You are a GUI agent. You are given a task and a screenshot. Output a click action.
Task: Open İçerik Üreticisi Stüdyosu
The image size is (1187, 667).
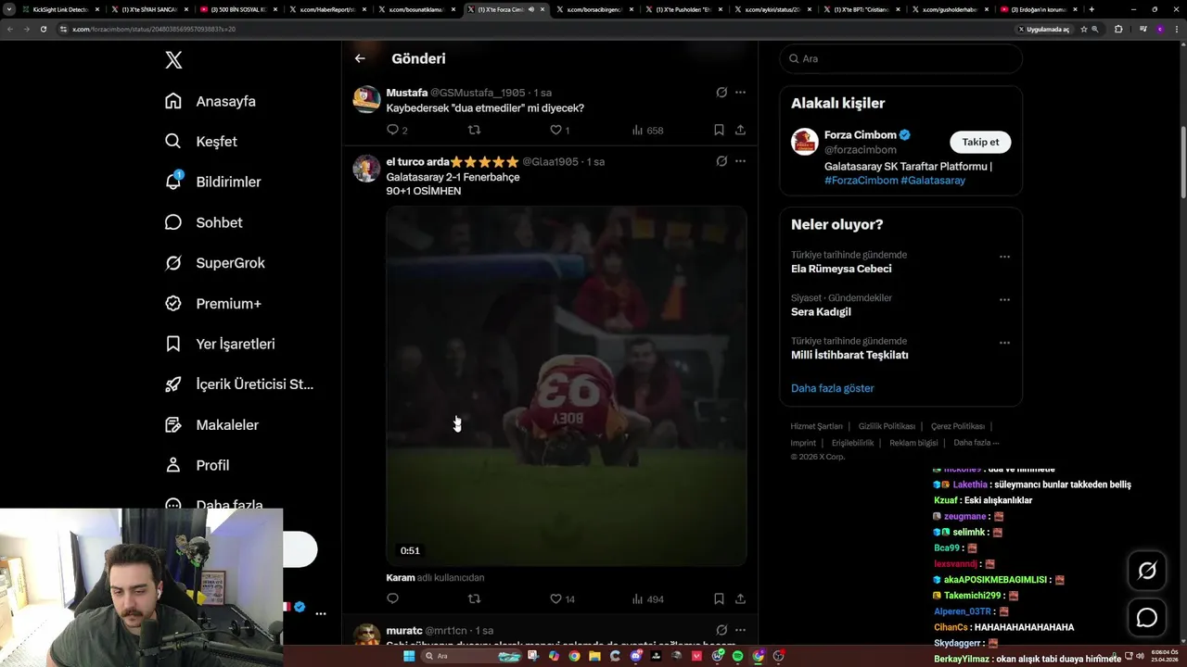pyautogui.click(x=239, y=384)
